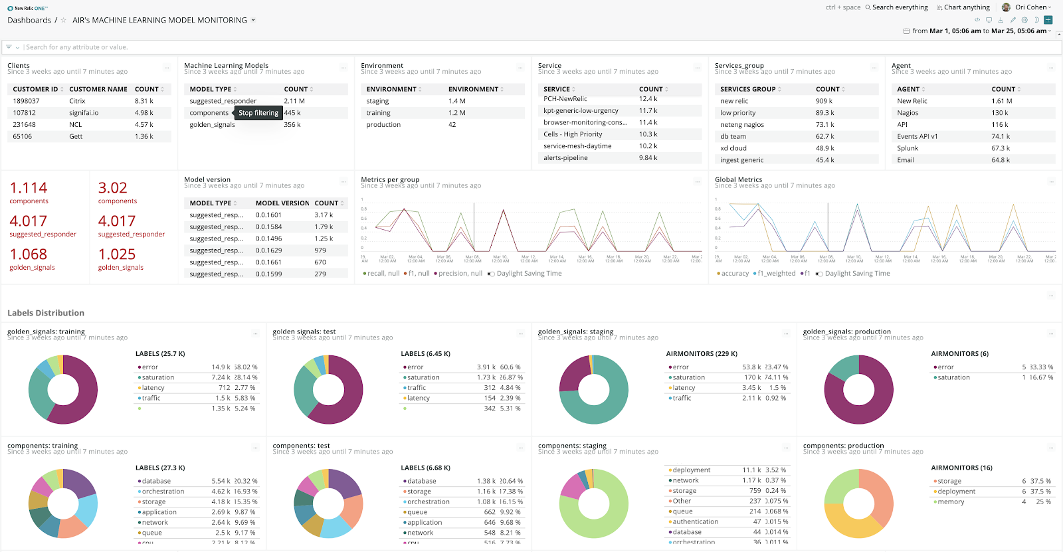The width and height of the screenshot is (1063, 552).
Task: Star this dashboard as a favorite
Action: coord(64,21)
